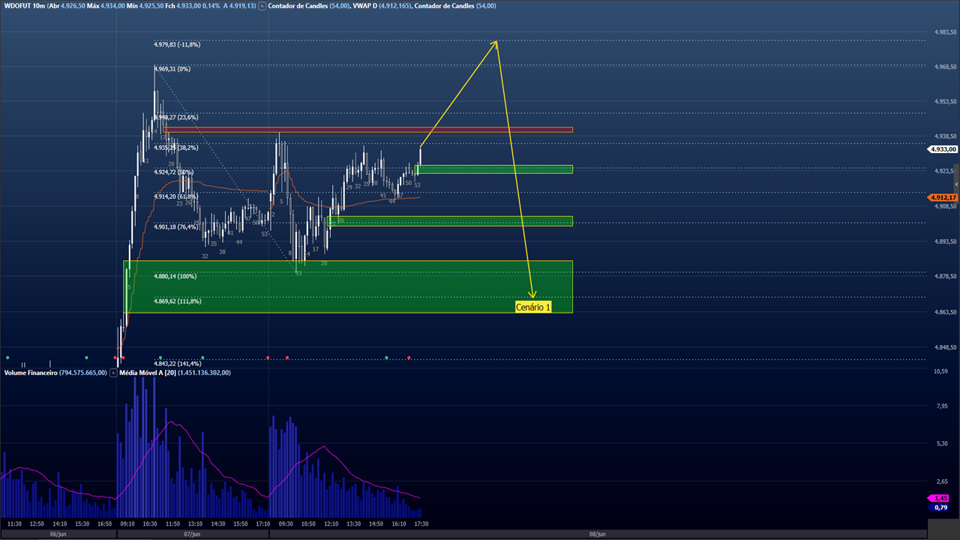Click 4.848,50 on the price axis
The height and width of the screenshot is (540, 960).
tap(945, 347)
